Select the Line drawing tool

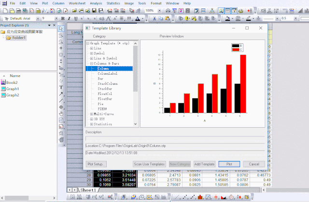coord(61,100)
